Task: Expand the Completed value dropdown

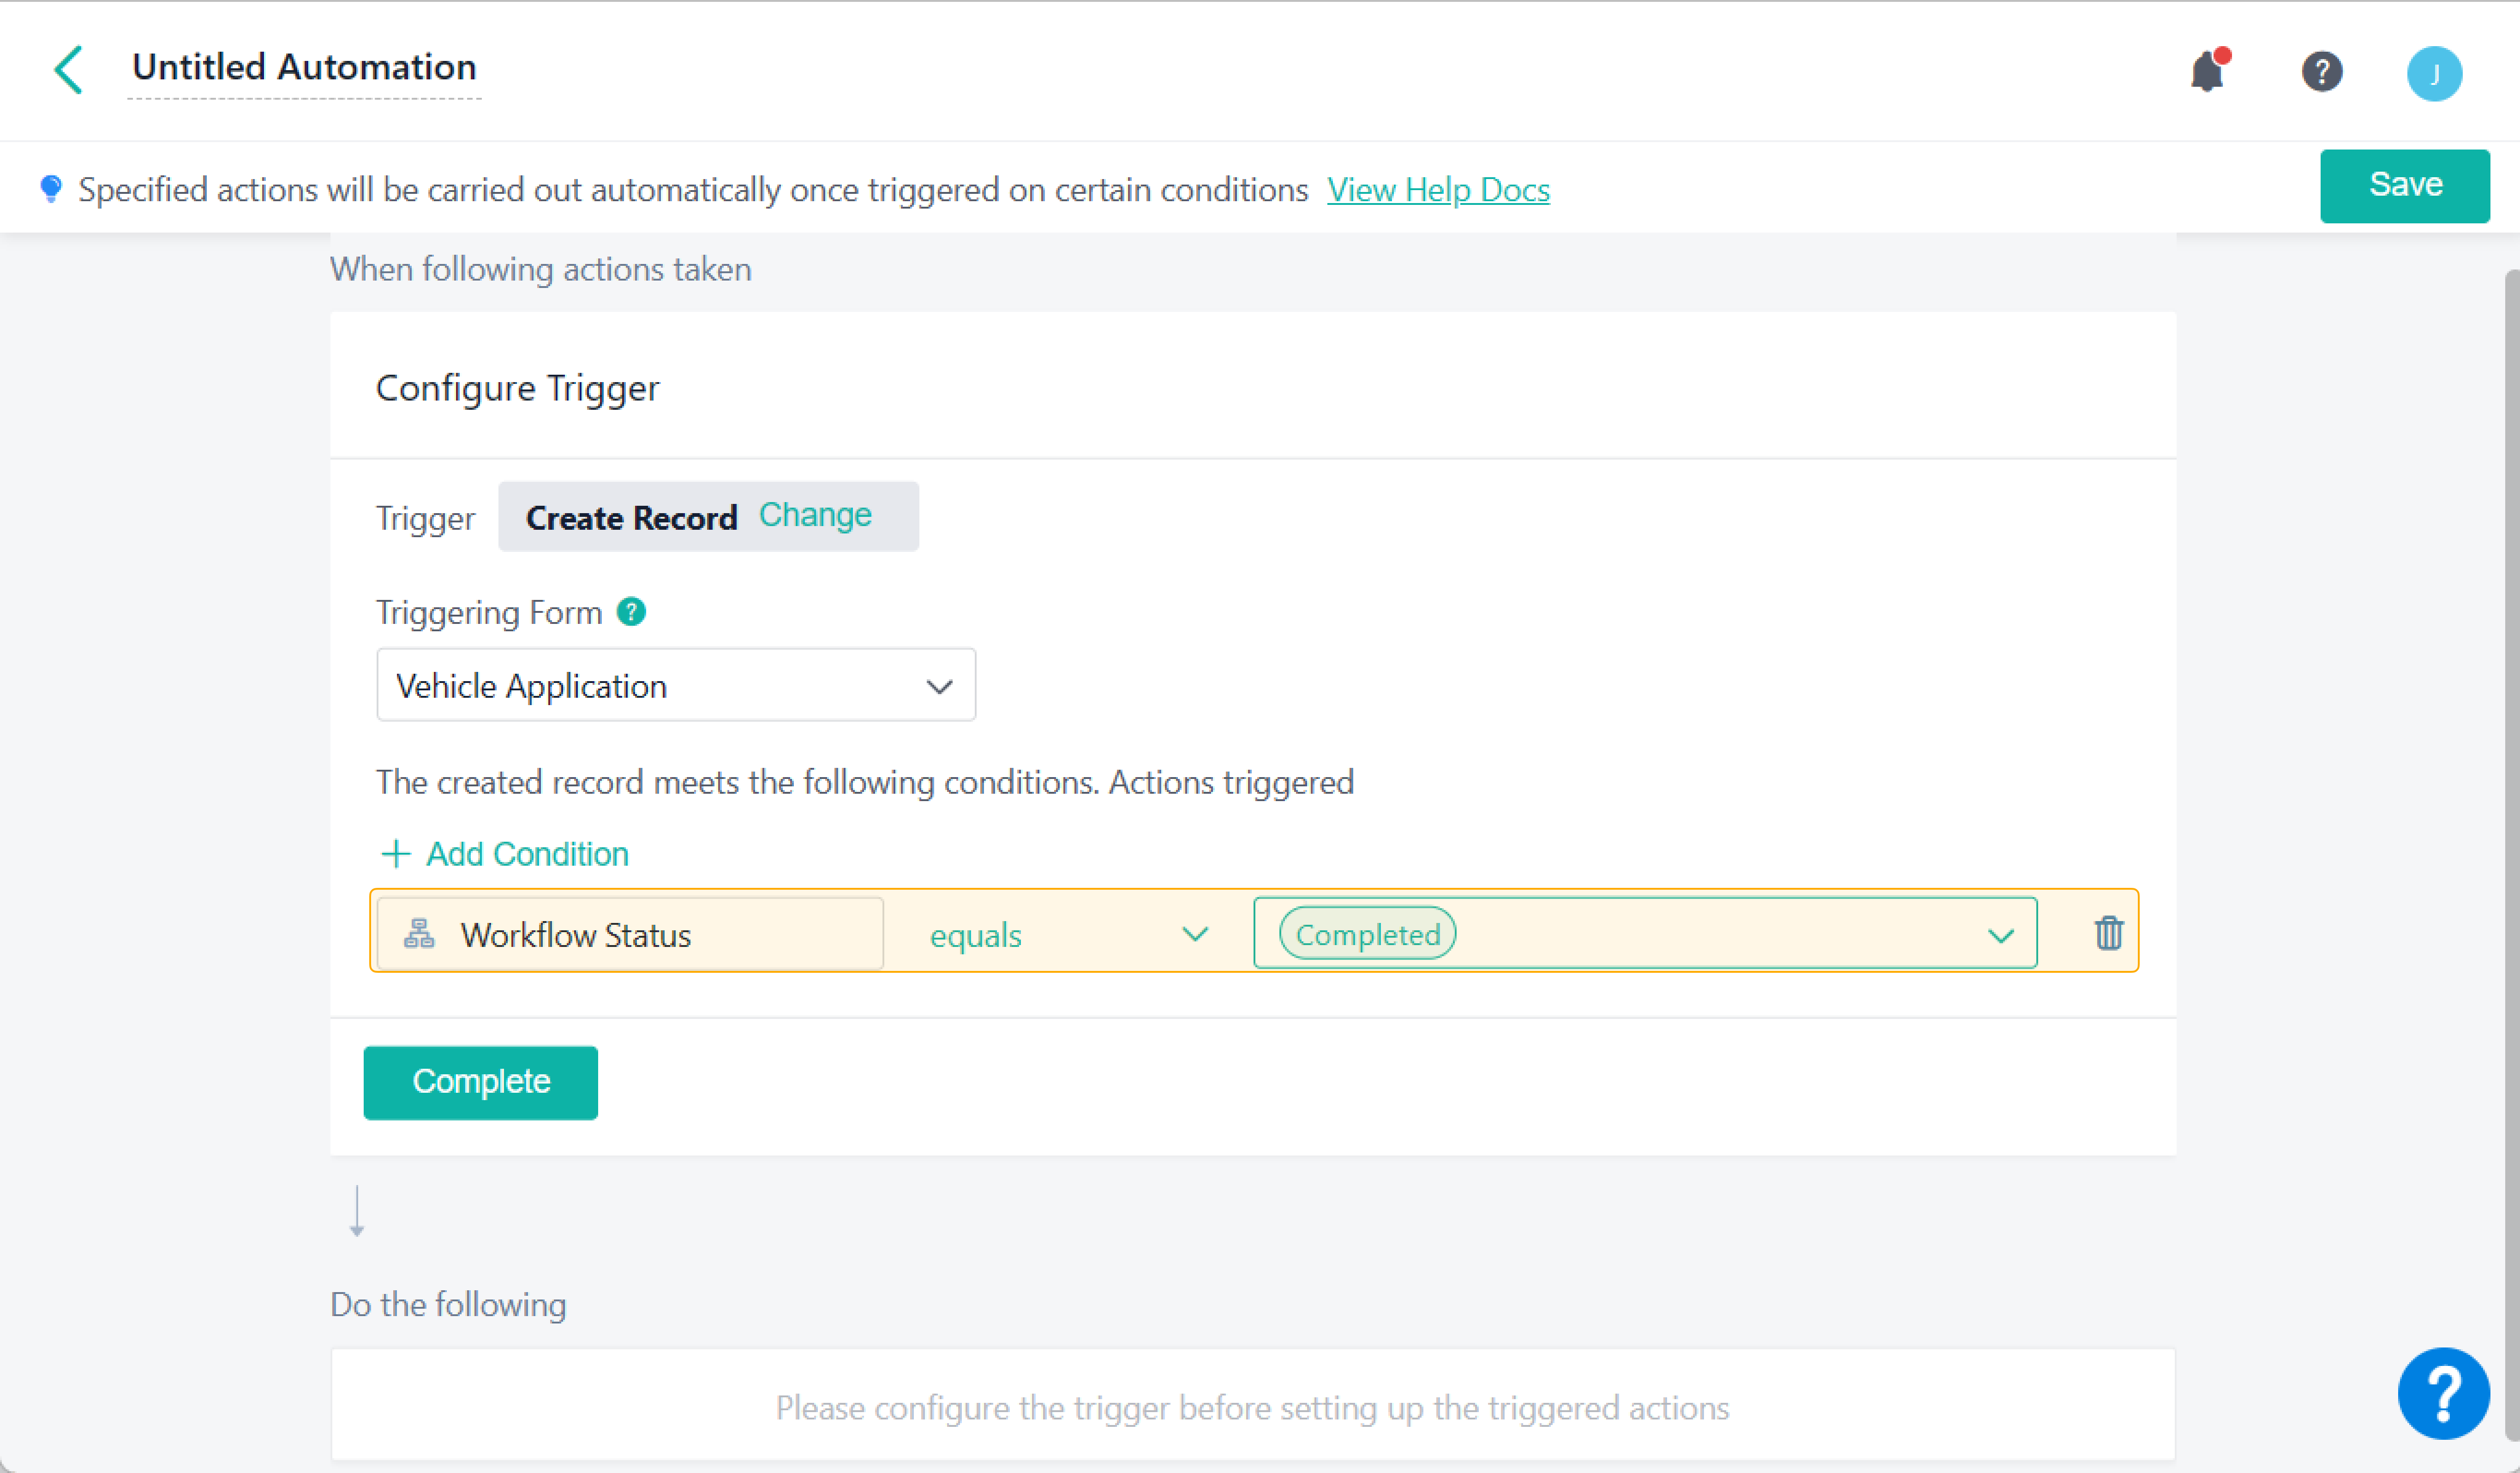Action: [x=2000, y=935]
